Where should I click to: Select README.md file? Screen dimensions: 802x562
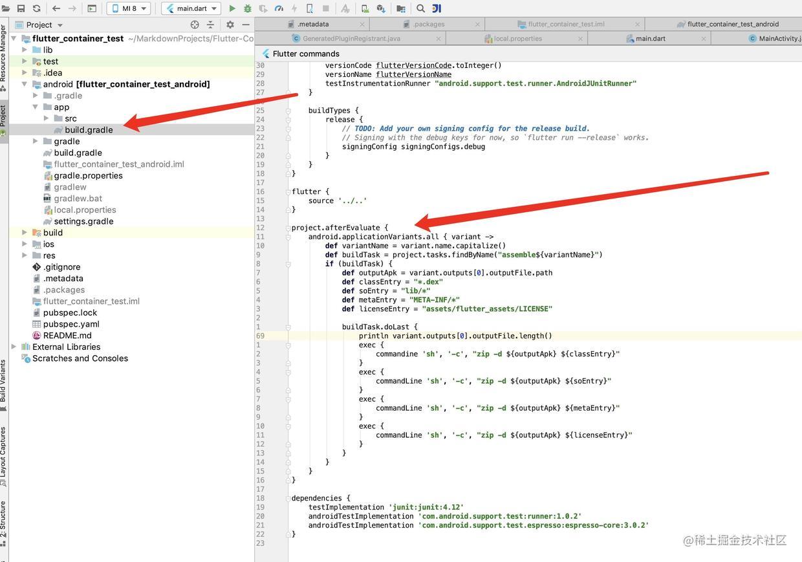[x=67, y=335]
